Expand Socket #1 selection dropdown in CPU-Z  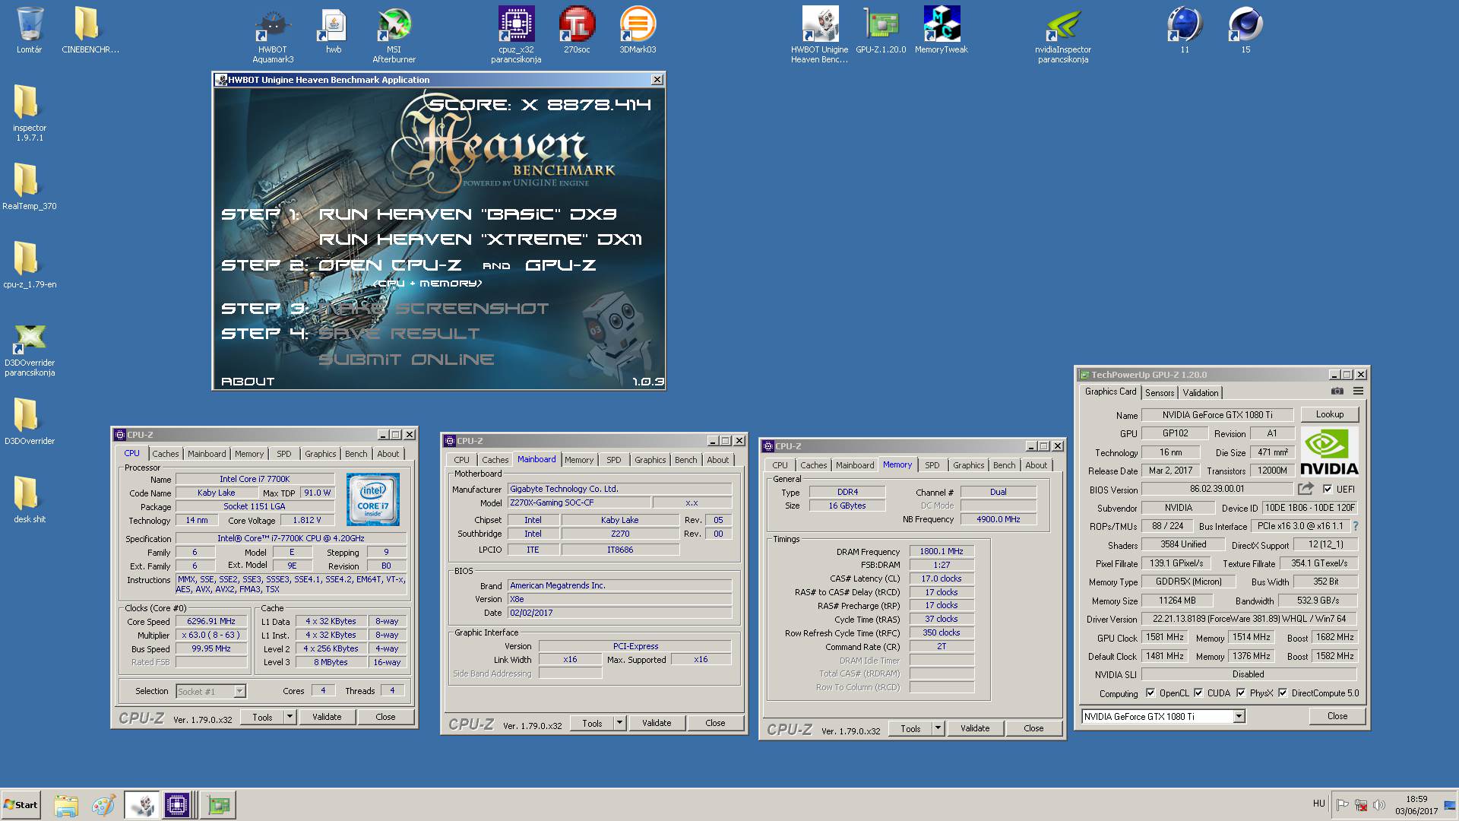(239, 691)
